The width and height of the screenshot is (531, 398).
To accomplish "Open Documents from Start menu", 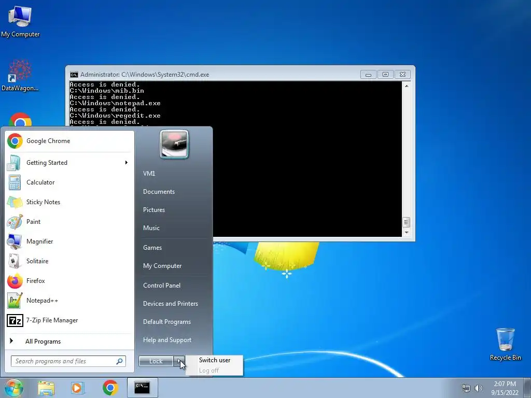I will (x=159, y=192).
